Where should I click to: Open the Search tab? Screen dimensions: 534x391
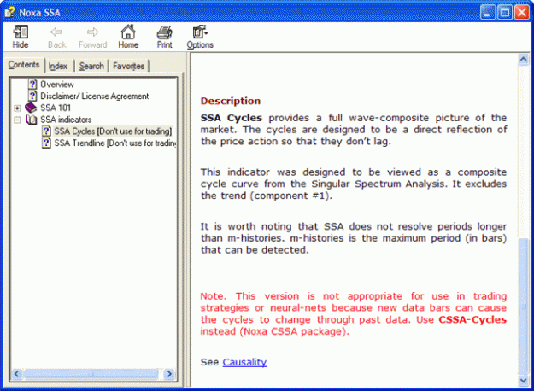coord(91,66)
